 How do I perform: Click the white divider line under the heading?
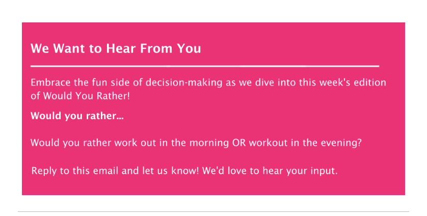pyautogui.click(x=205, y=66)
